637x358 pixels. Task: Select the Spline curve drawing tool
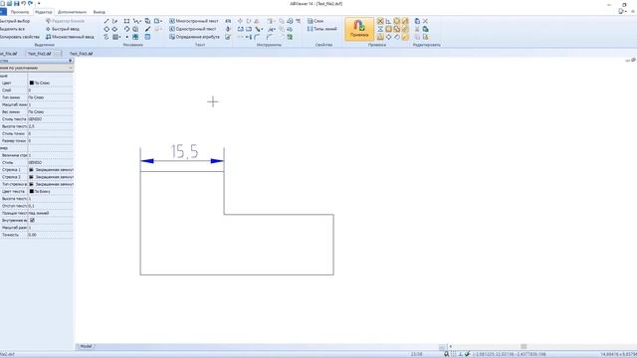106,37
